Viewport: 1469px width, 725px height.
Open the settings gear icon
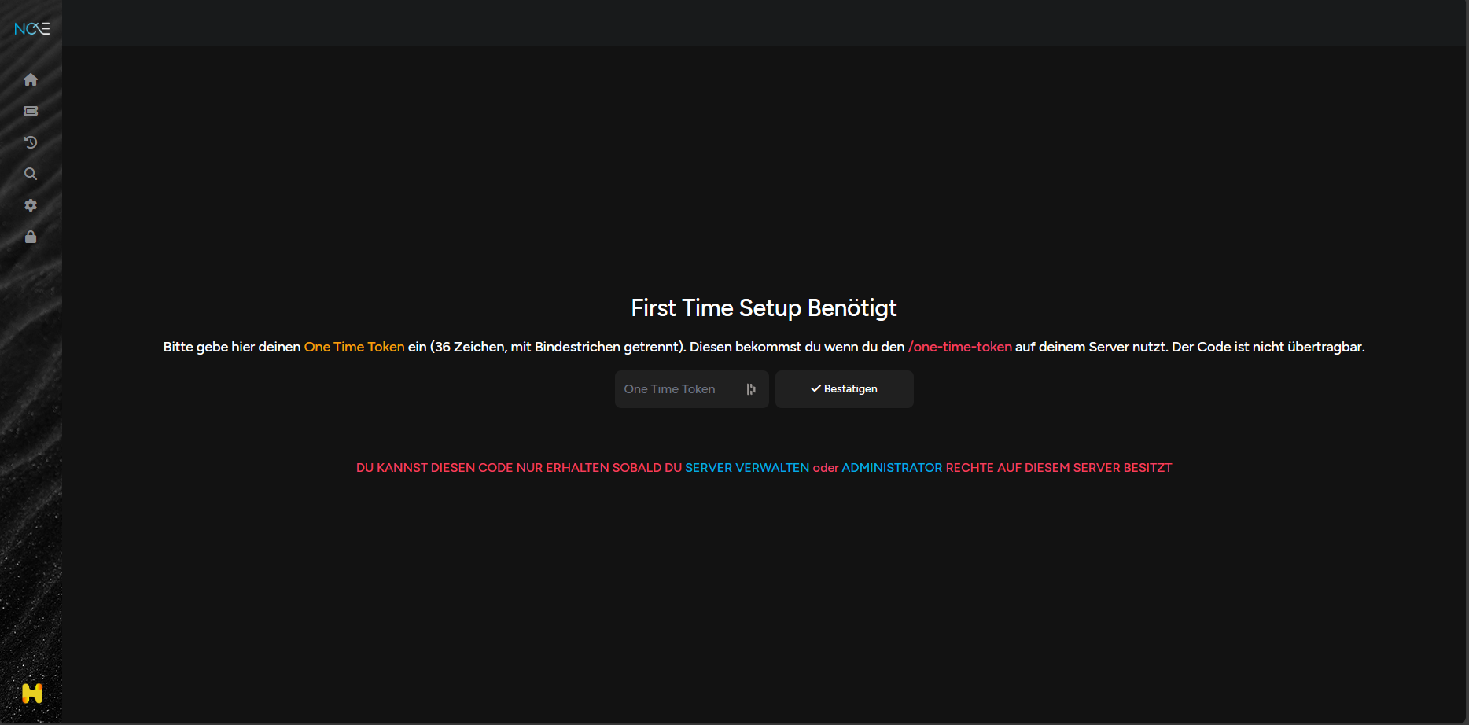(x=31, y=205)
